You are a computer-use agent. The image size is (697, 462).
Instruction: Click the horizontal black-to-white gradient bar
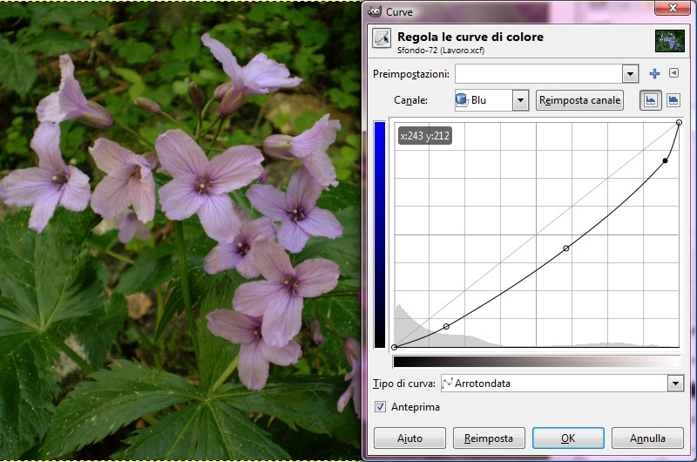click(537, 362)
